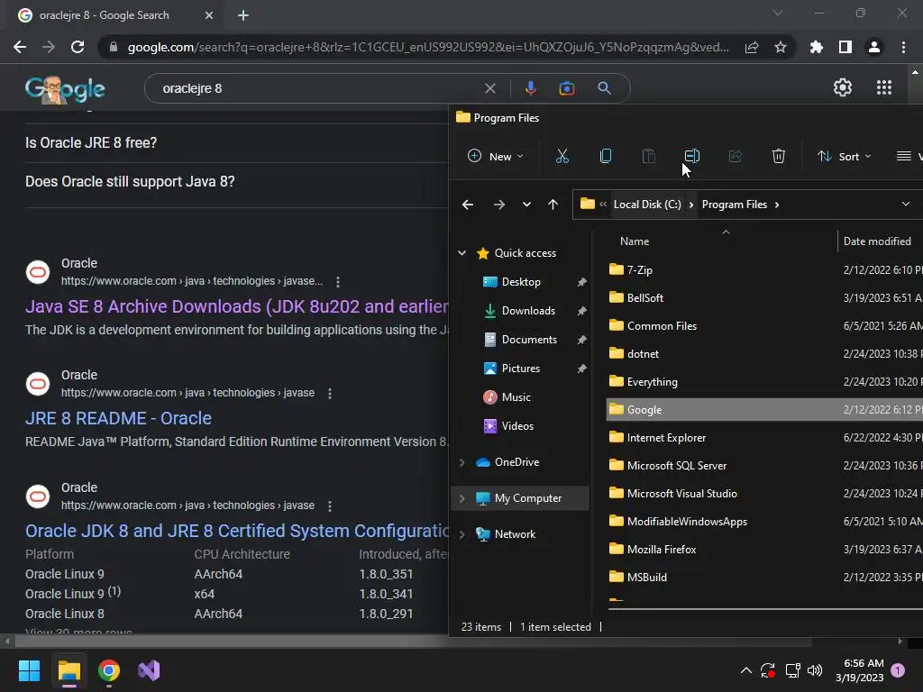Sort files by Name column header
923x692 pixels.
click(x=634, y=241)
